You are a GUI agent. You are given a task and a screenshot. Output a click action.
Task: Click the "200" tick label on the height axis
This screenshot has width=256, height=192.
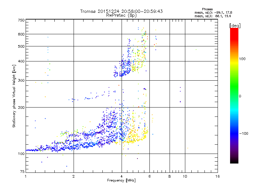click(21, 108)
